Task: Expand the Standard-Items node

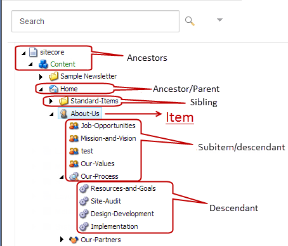Action: (x=51, y=101)
